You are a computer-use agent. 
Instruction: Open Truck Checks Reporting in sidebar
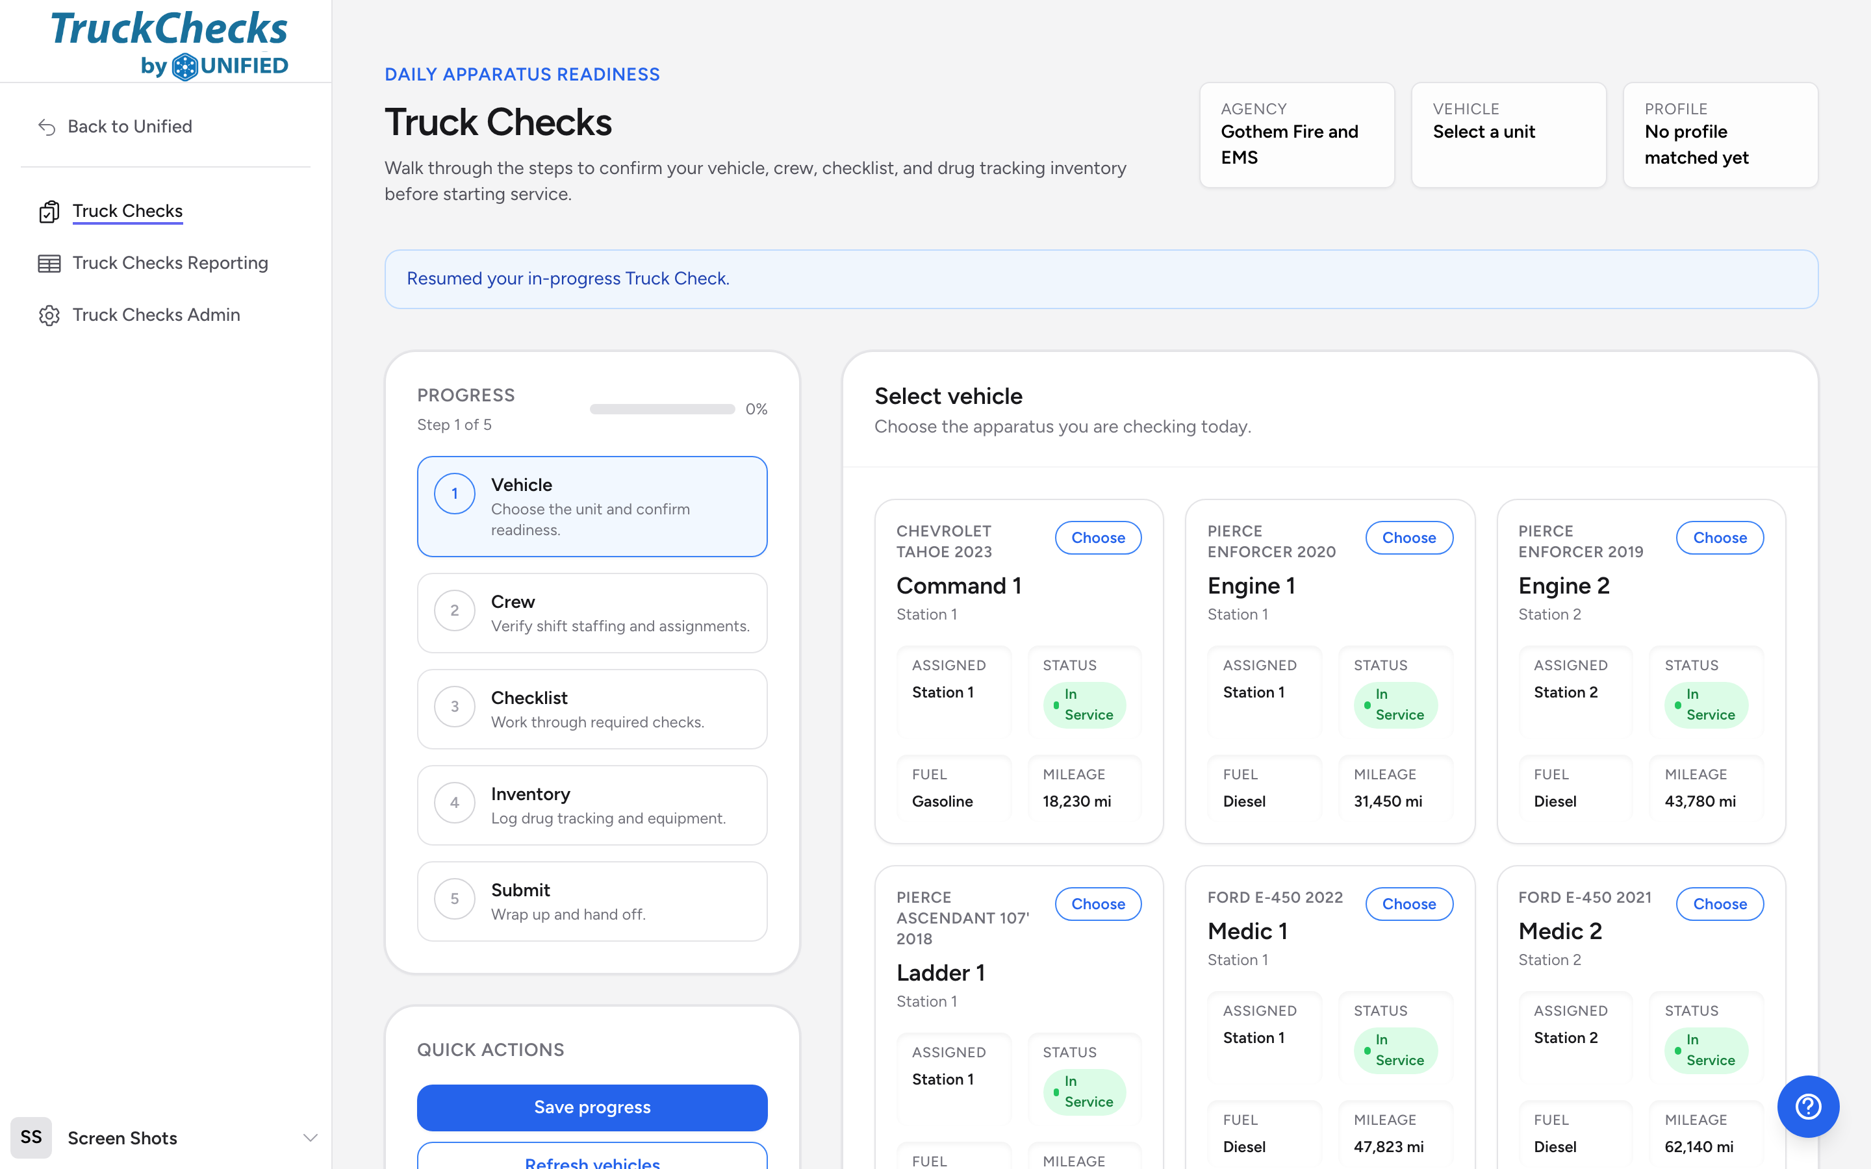(x=170, y=264)
